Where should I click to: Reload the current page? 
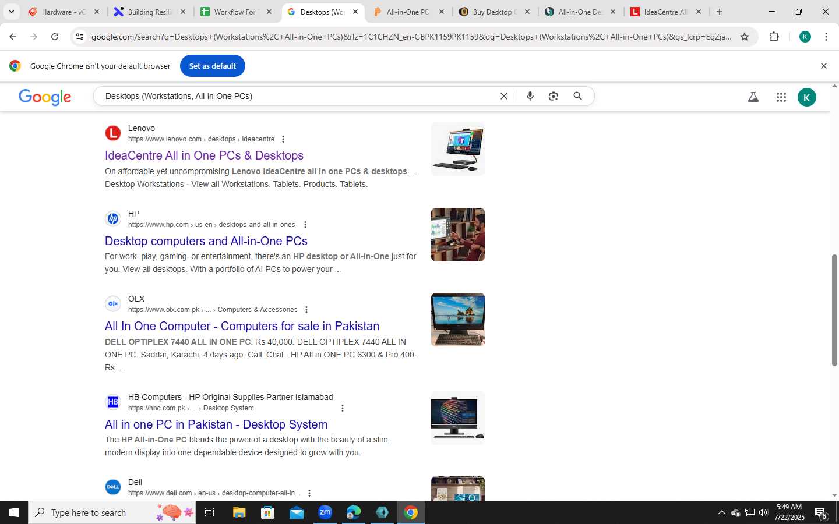pos(55,37)
